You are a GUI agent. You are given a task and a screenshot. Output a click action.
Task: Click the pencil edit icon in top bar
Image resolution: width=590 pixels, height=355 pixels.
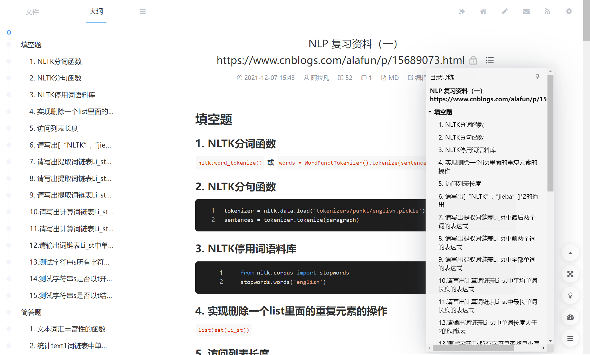coord(505,11)
